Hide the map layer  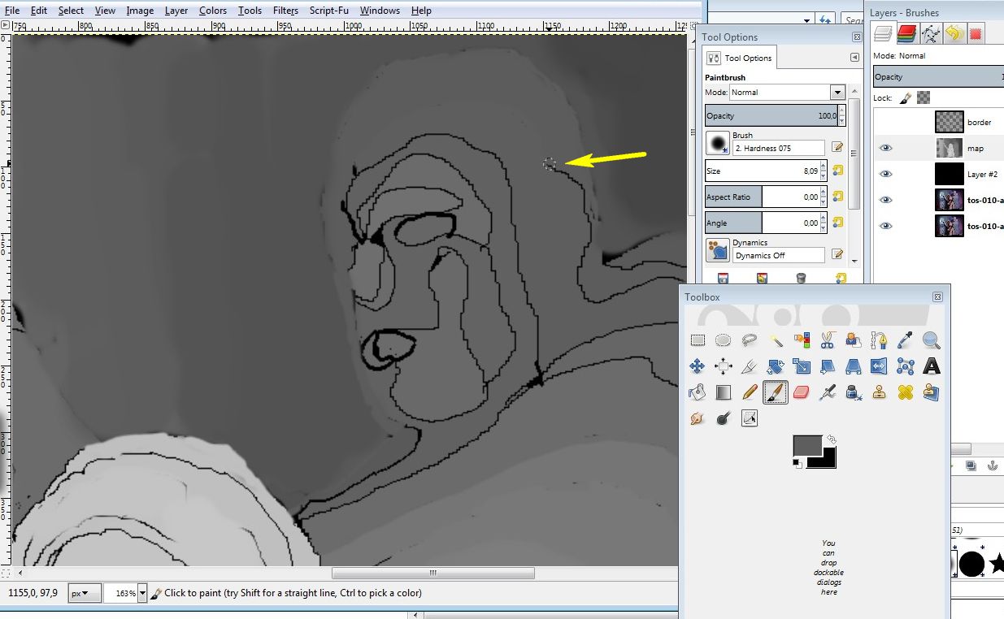pyautogui.click(x=885, y=148)
